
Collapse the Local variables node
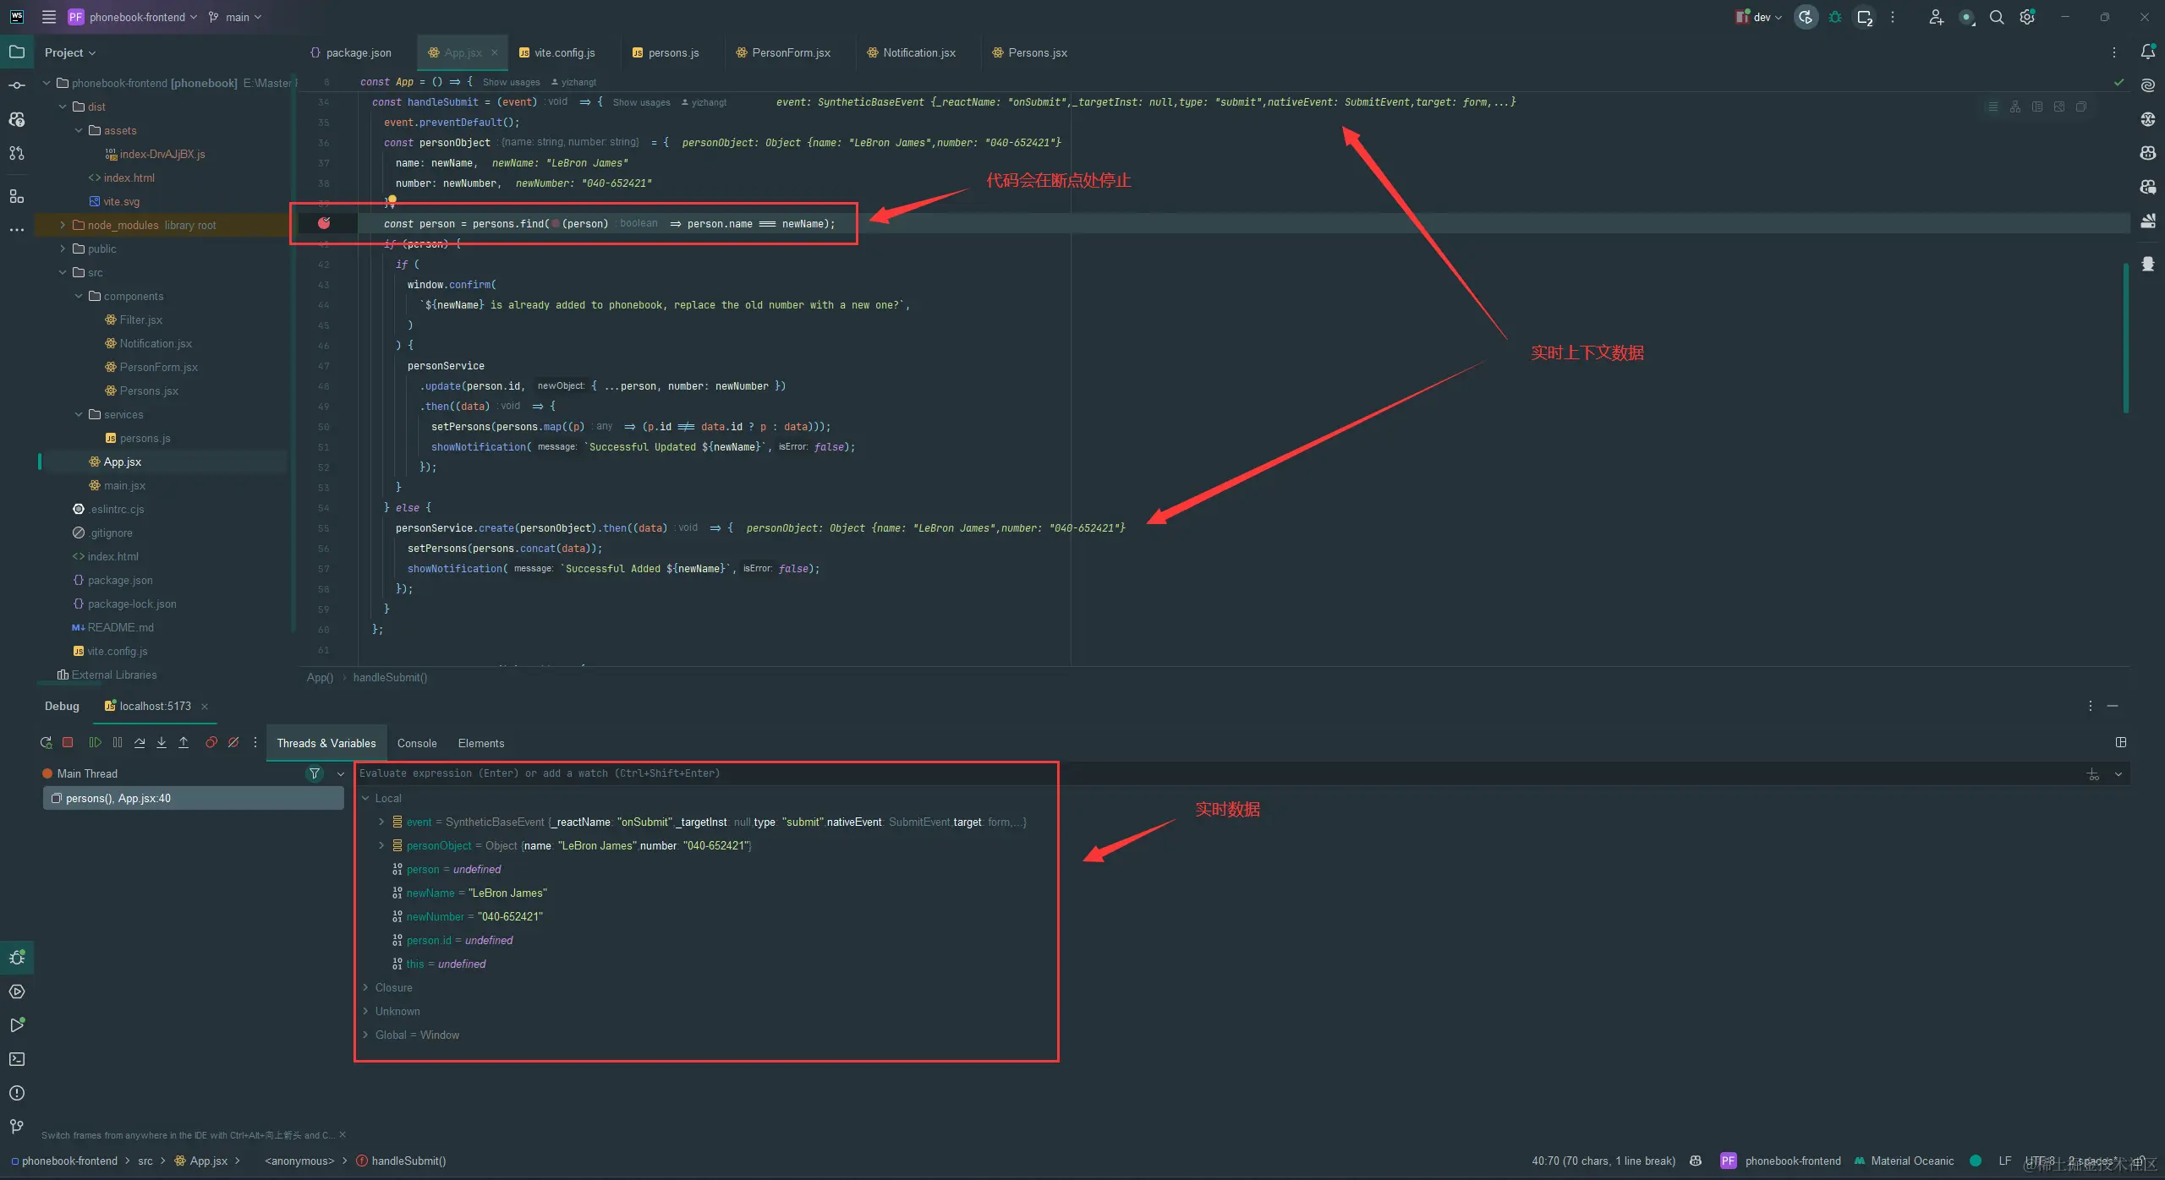point(365,797)
